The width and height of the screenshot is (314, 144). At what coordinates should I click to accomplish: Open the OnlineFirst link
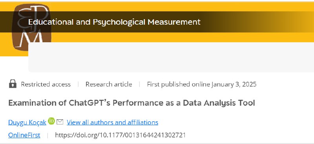(24, 135)
